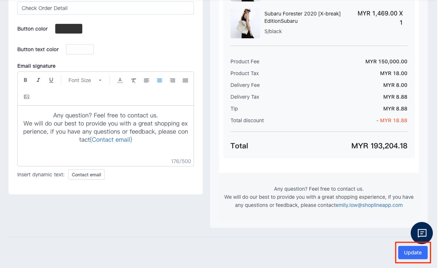
Task: Open the text color picker icon
Action: [120, 80]
